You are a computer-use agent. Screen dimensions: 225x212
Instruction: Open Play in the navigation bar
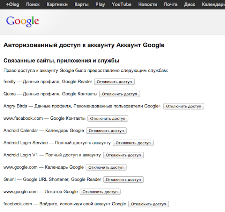click(100, 5)
